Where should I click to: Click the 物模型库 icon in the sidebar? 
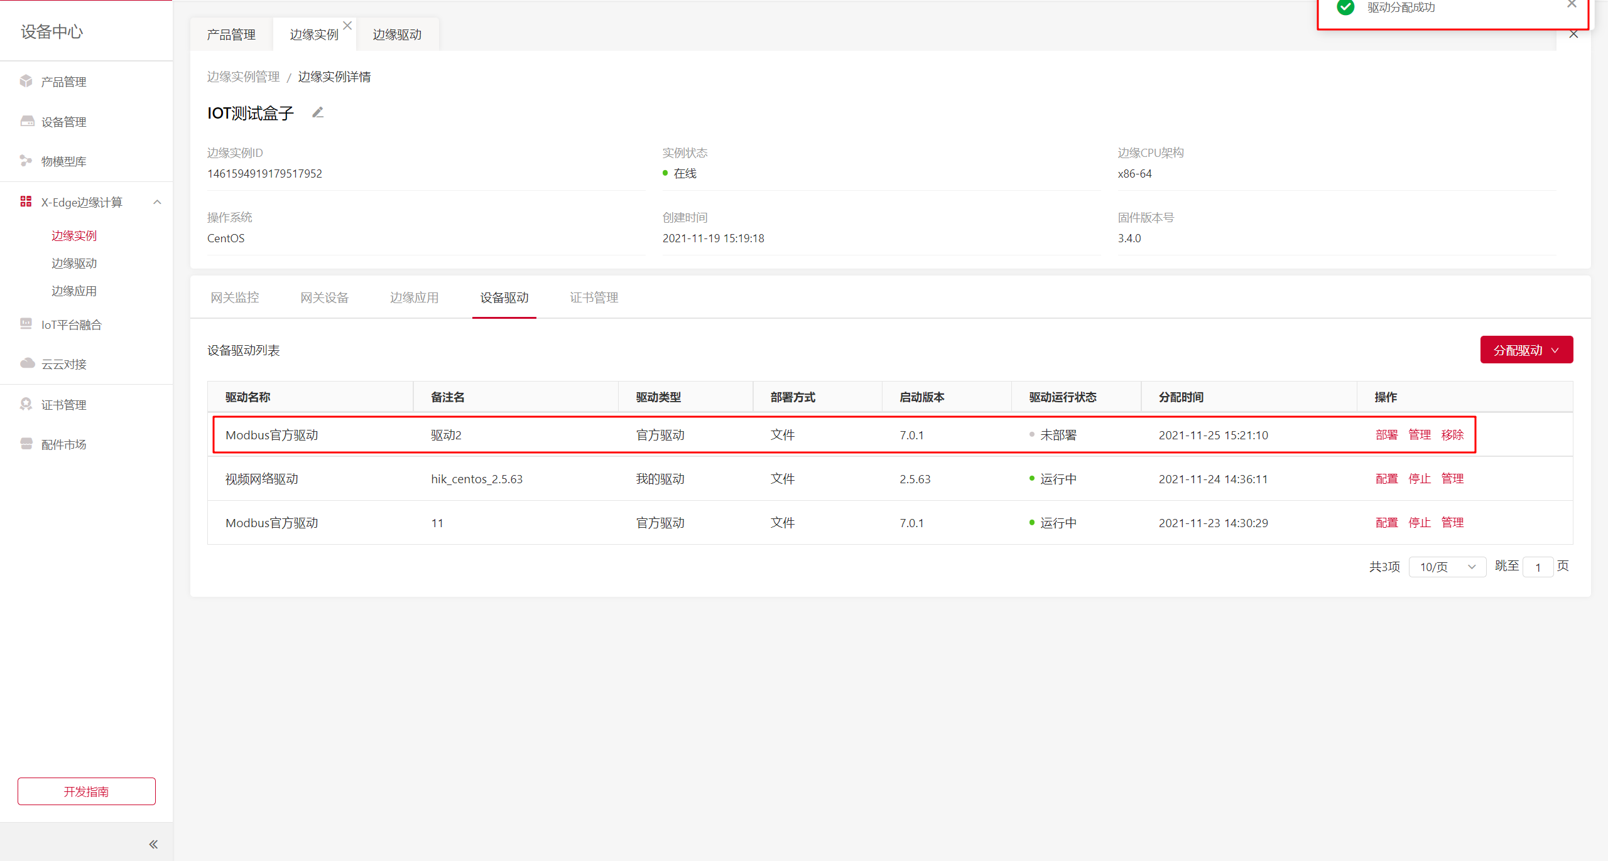[x=26, y=161]
